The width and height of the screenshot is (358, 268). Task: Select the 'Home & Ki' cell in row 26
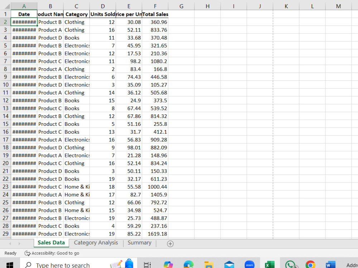[77, 210]
